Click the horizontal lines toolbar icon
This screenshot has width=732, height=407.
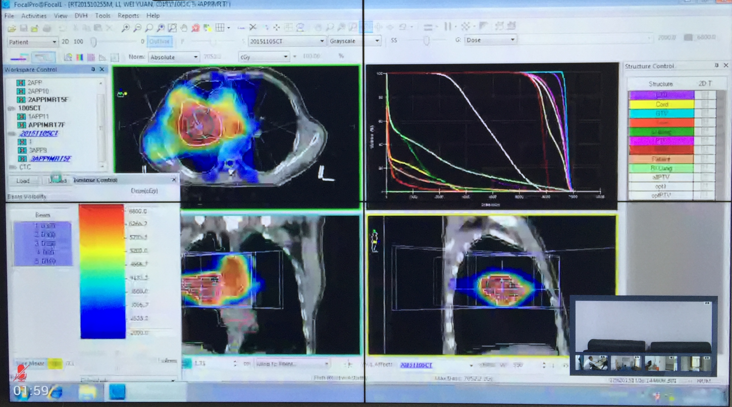point(428,27)
